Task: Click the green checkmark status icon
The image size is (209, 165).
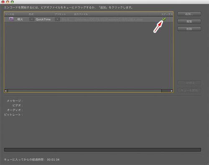Action: [164, 19]
